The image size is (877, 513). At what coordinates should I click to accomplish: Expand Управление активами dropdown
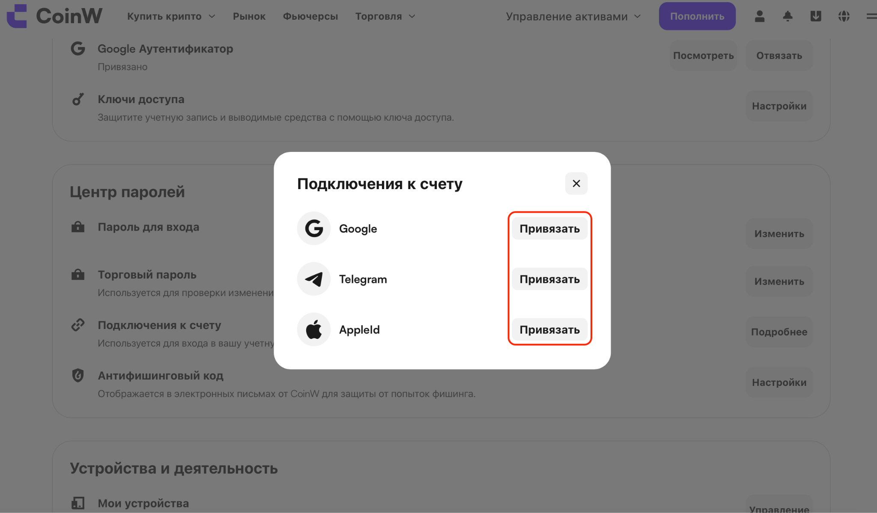(573, 16)
